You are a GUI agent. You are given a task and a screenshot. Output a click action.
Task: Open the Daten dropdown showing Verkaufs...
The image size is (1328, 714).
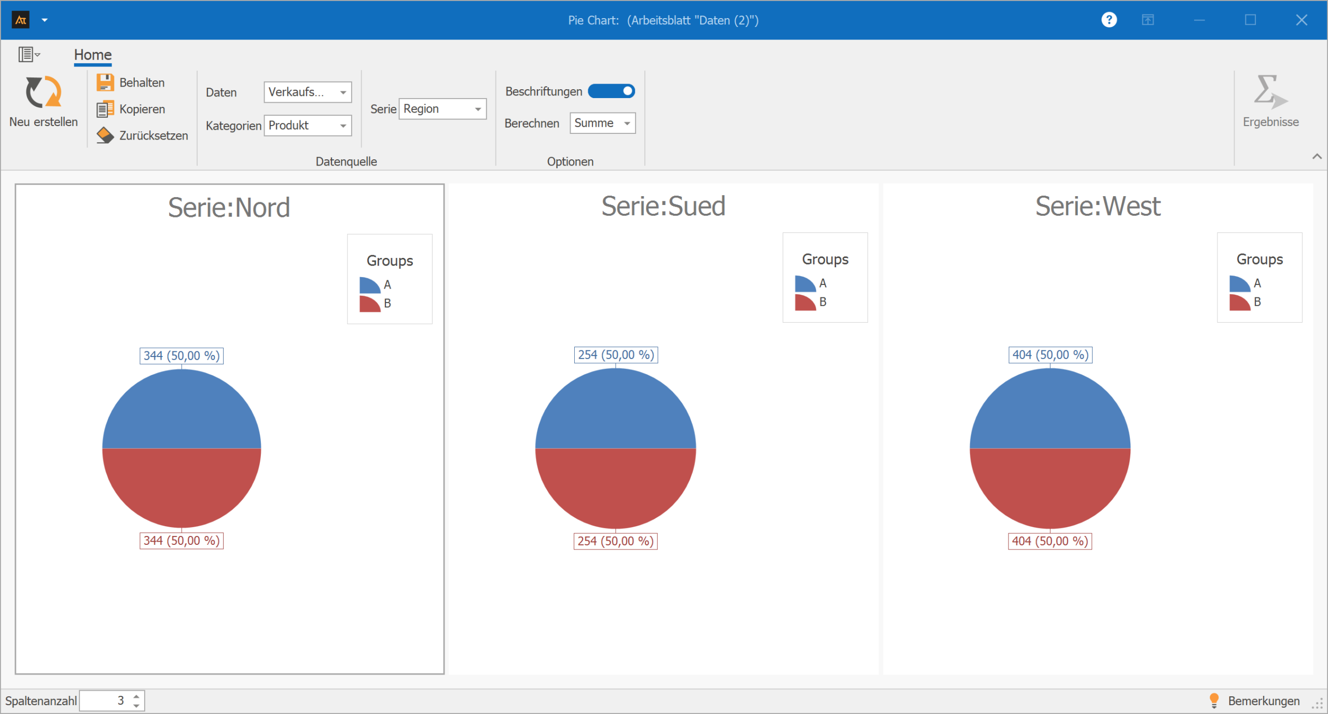343,92
